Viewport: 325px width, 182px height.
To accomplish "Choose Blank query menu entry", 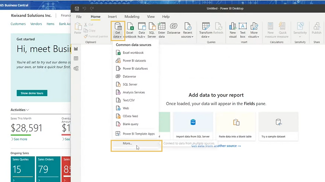I will coord(136,124).
